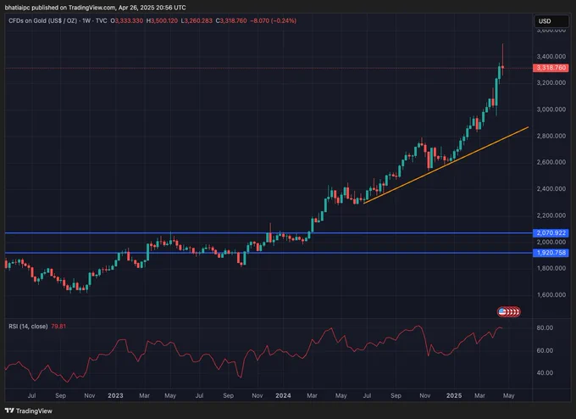This screenshot has width=576, height=419.
Task: Click the 3,400.000 price axis label
Action: click(551, 56)
